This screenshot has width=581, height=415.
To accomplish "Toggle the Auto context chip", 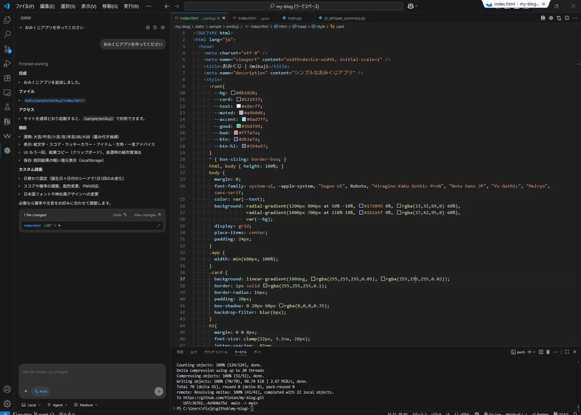I will [41, 391].
